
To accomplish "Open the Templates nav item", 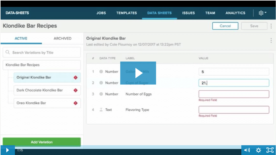I will 127,13.
